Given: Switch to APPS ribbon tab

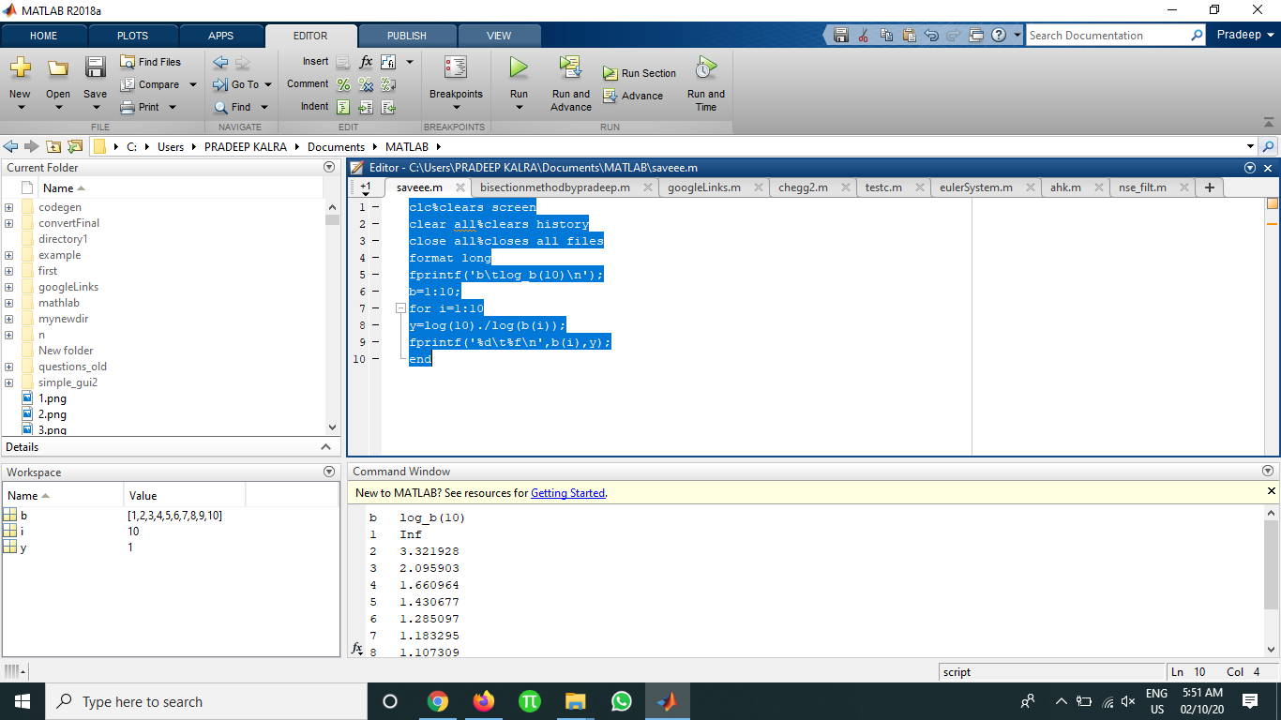Looking at the screenshot, I should click(220, 36).
